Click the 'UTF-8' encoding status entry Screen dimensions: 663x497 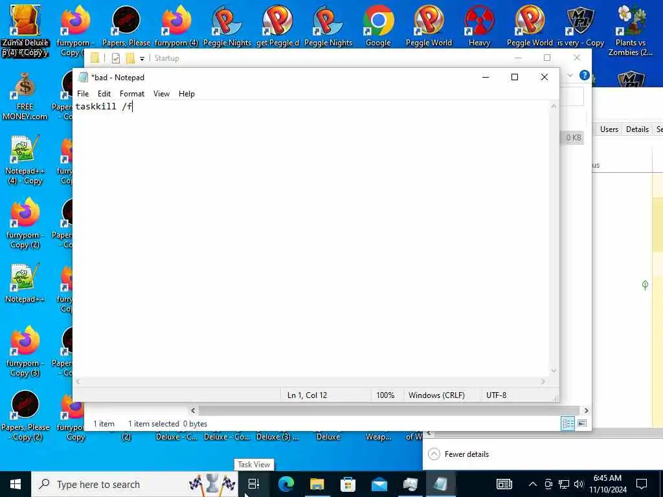pos(496,395)
